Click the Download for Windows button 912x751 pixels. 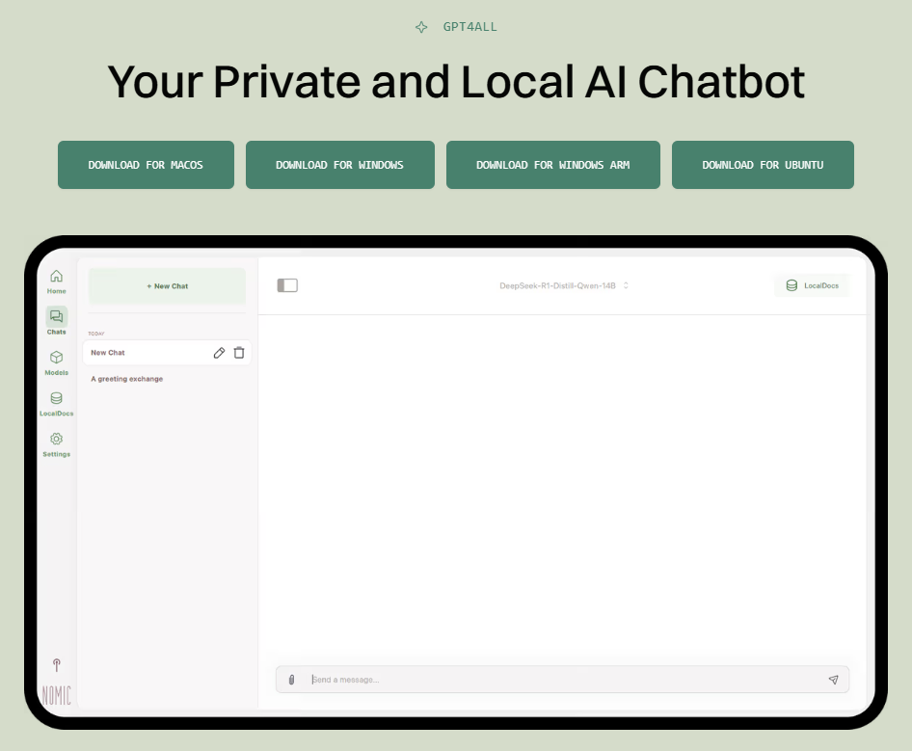(340, 165)
